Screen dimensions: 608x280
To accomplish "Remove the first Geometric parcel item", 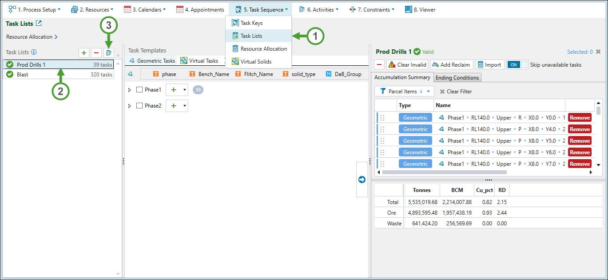I will pos(580,118).
